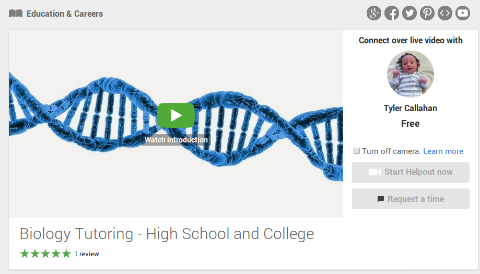Open the YouTube icon
The image size is (480, 274).
463,13
